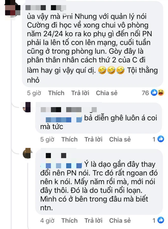Viewport: 168px width, 229px height.
Task: Open the 4 giờ timestamp of last reply
Action: (x=47, y=221)
